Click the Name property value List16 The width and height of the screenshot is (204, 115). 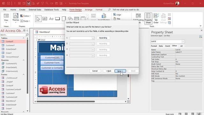(x=188, y=50)
